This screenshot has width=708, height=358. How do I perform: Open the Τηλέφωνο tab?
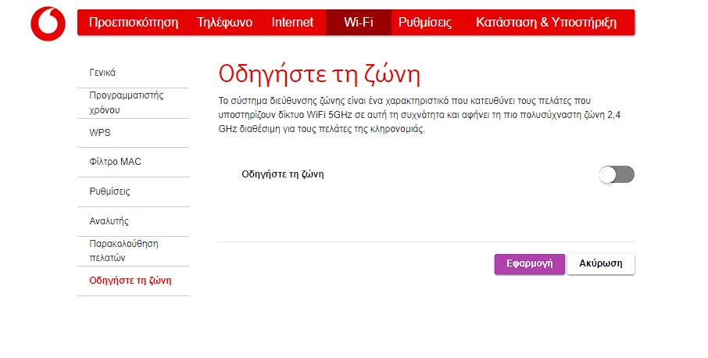click(224, 22)
